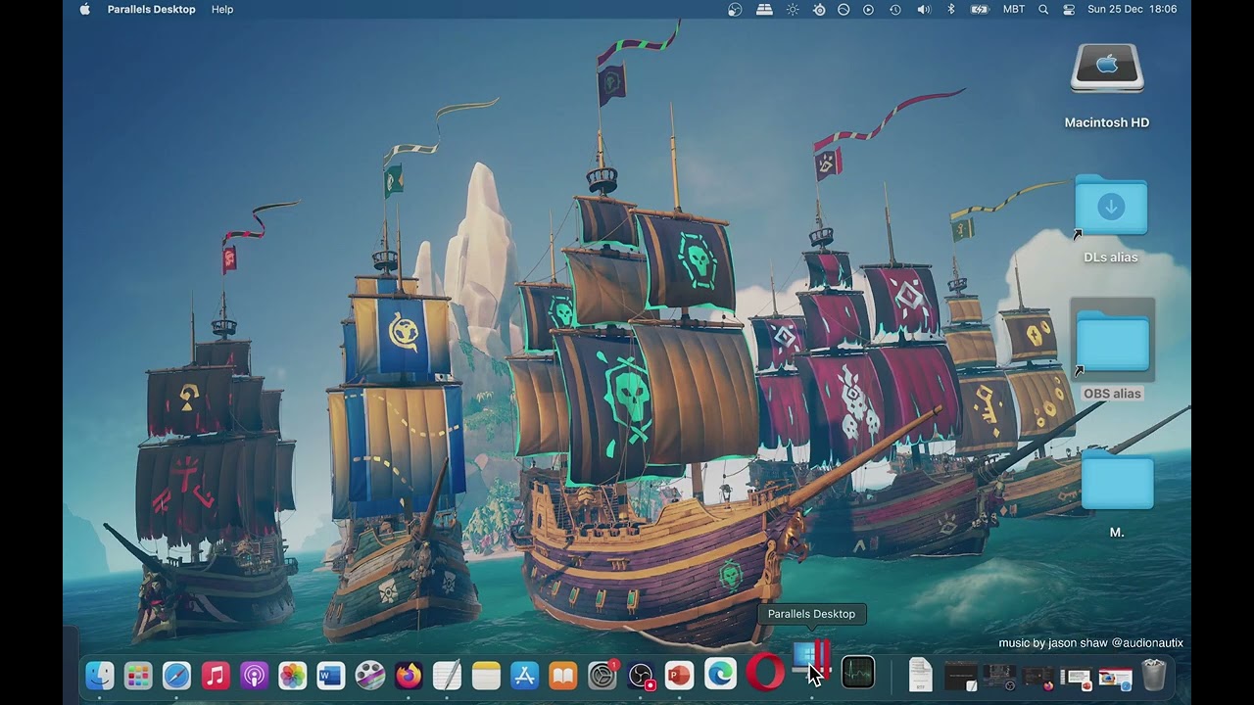Open Podcasts from the Dock
The height and width of the screenshot is (705, 1254).
coord(254,675)
